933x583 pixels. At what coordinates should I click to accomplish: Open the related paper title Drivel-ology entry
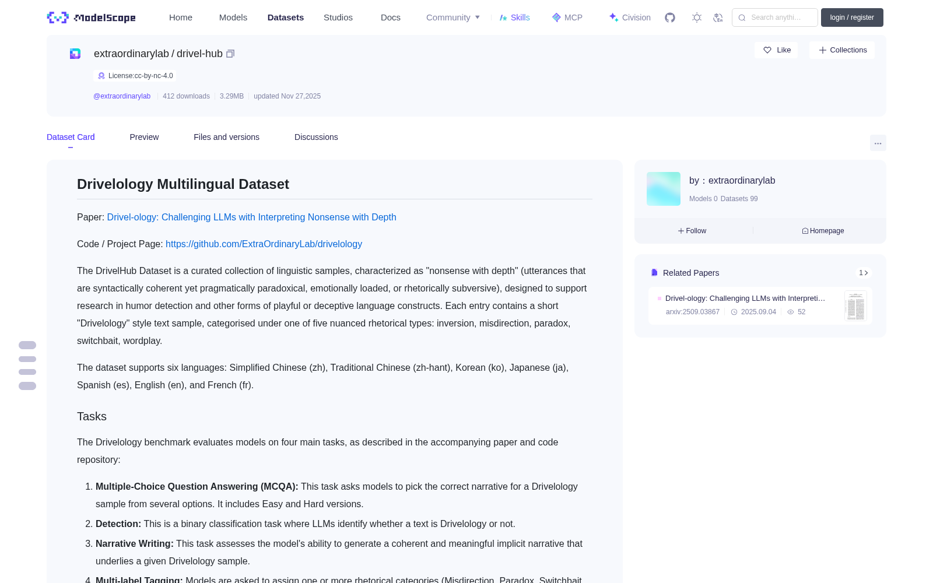click(745, 298)
